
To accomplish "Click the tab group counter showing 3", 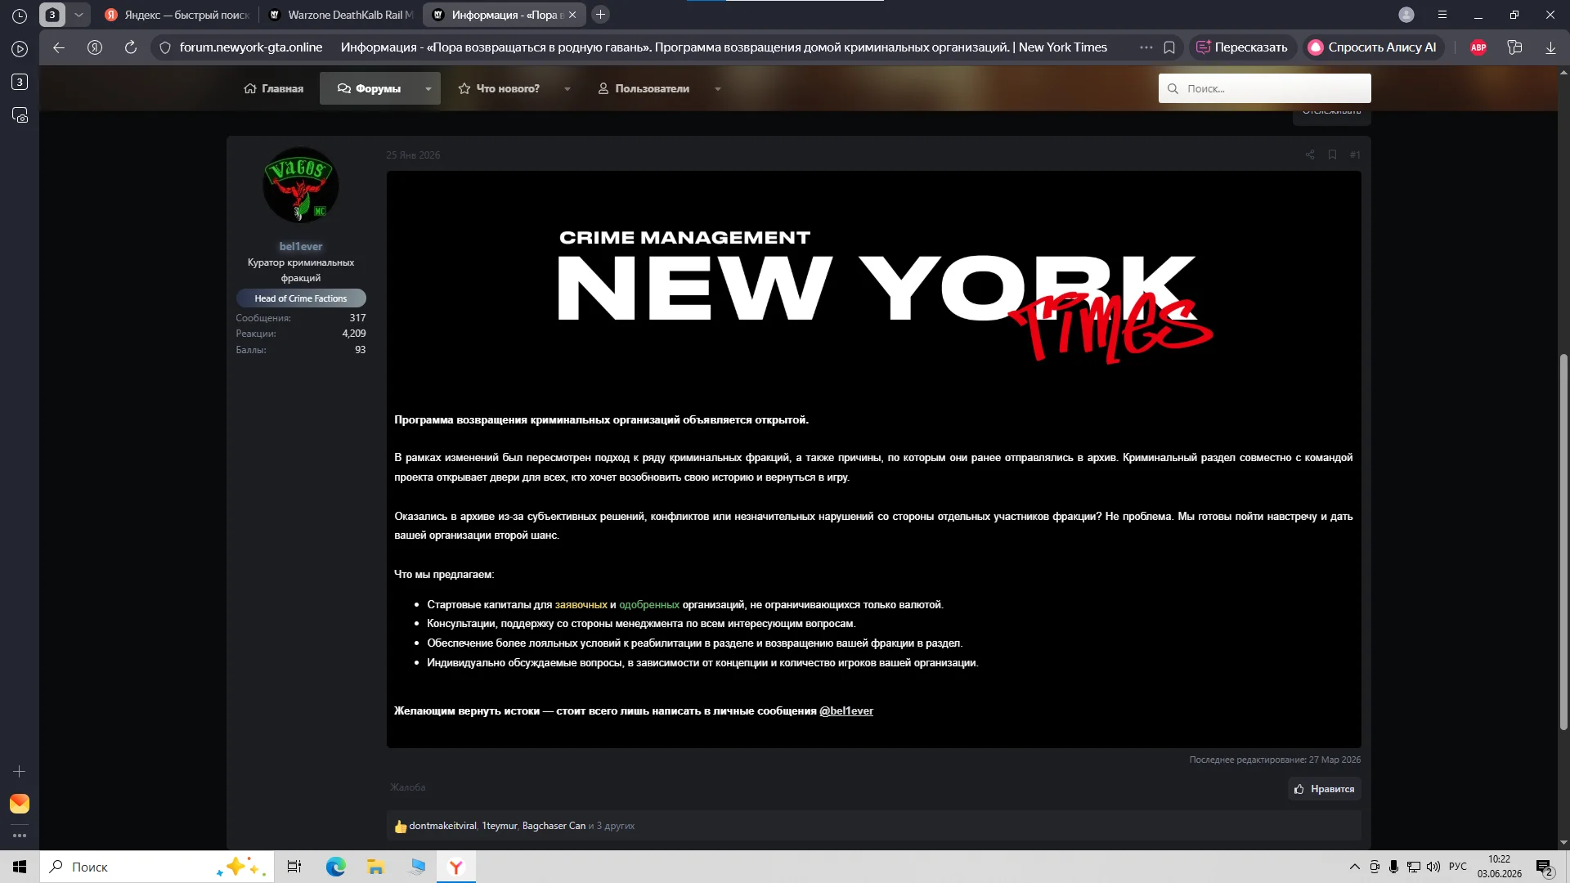I will click(x=52, y=15).
